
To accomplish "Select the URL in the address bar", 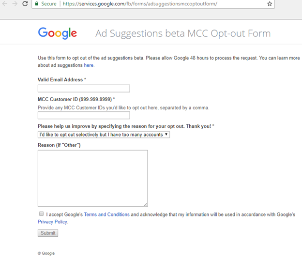I will pyautogui.click(x=140, y=4).
